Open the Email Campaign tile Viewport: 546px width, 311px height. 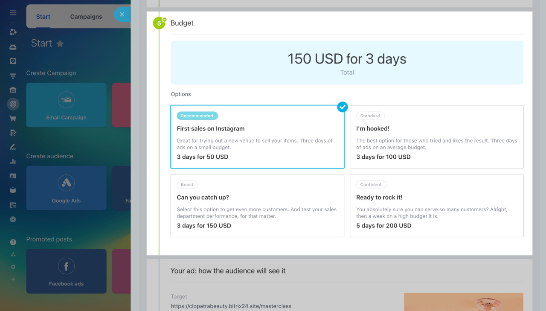pos(66,105)
